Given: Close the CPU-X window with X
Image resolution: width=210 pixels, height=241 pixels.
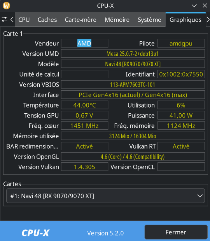Looking at the screenshot, I should [205, 6].
